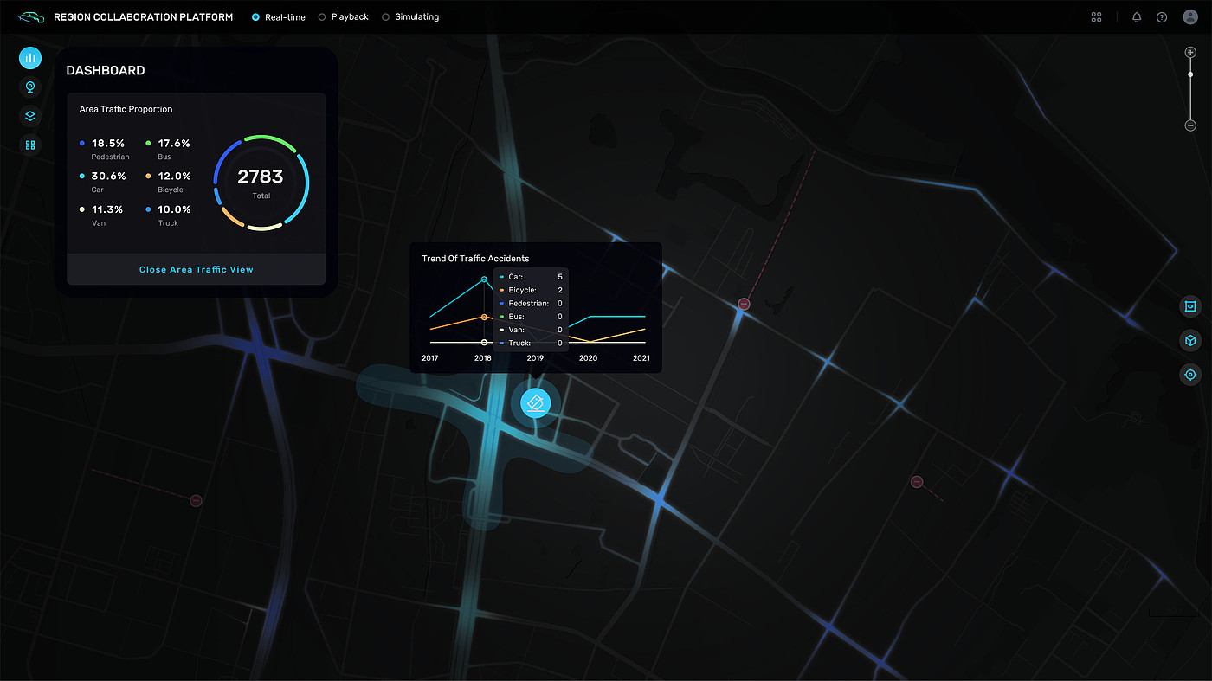Click the Car: 5 tooltip row
Viewport: 1212px width, 681px height.
pos(532,277)
